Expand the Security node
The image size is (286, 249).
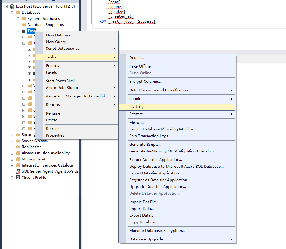[x=12, y=135]
